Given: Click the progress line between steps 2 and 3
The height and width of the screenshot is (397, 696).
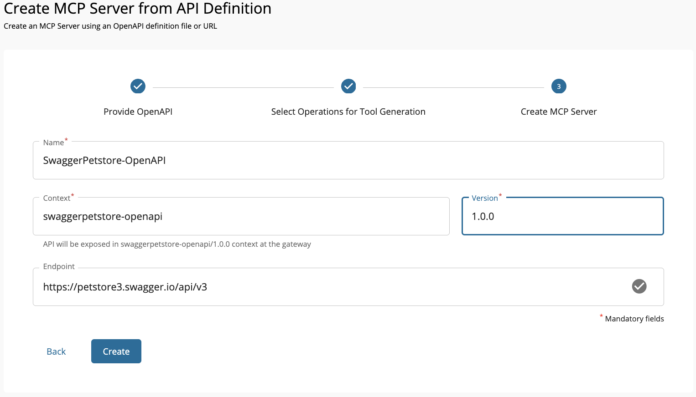Looking at the screenshot, I should [454, 86].
